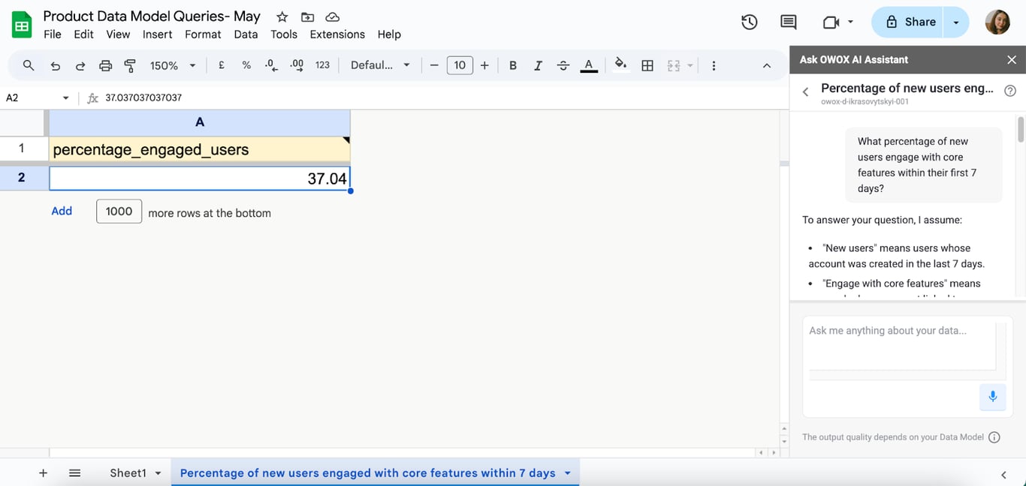Open the Format menu

point(203,34)
